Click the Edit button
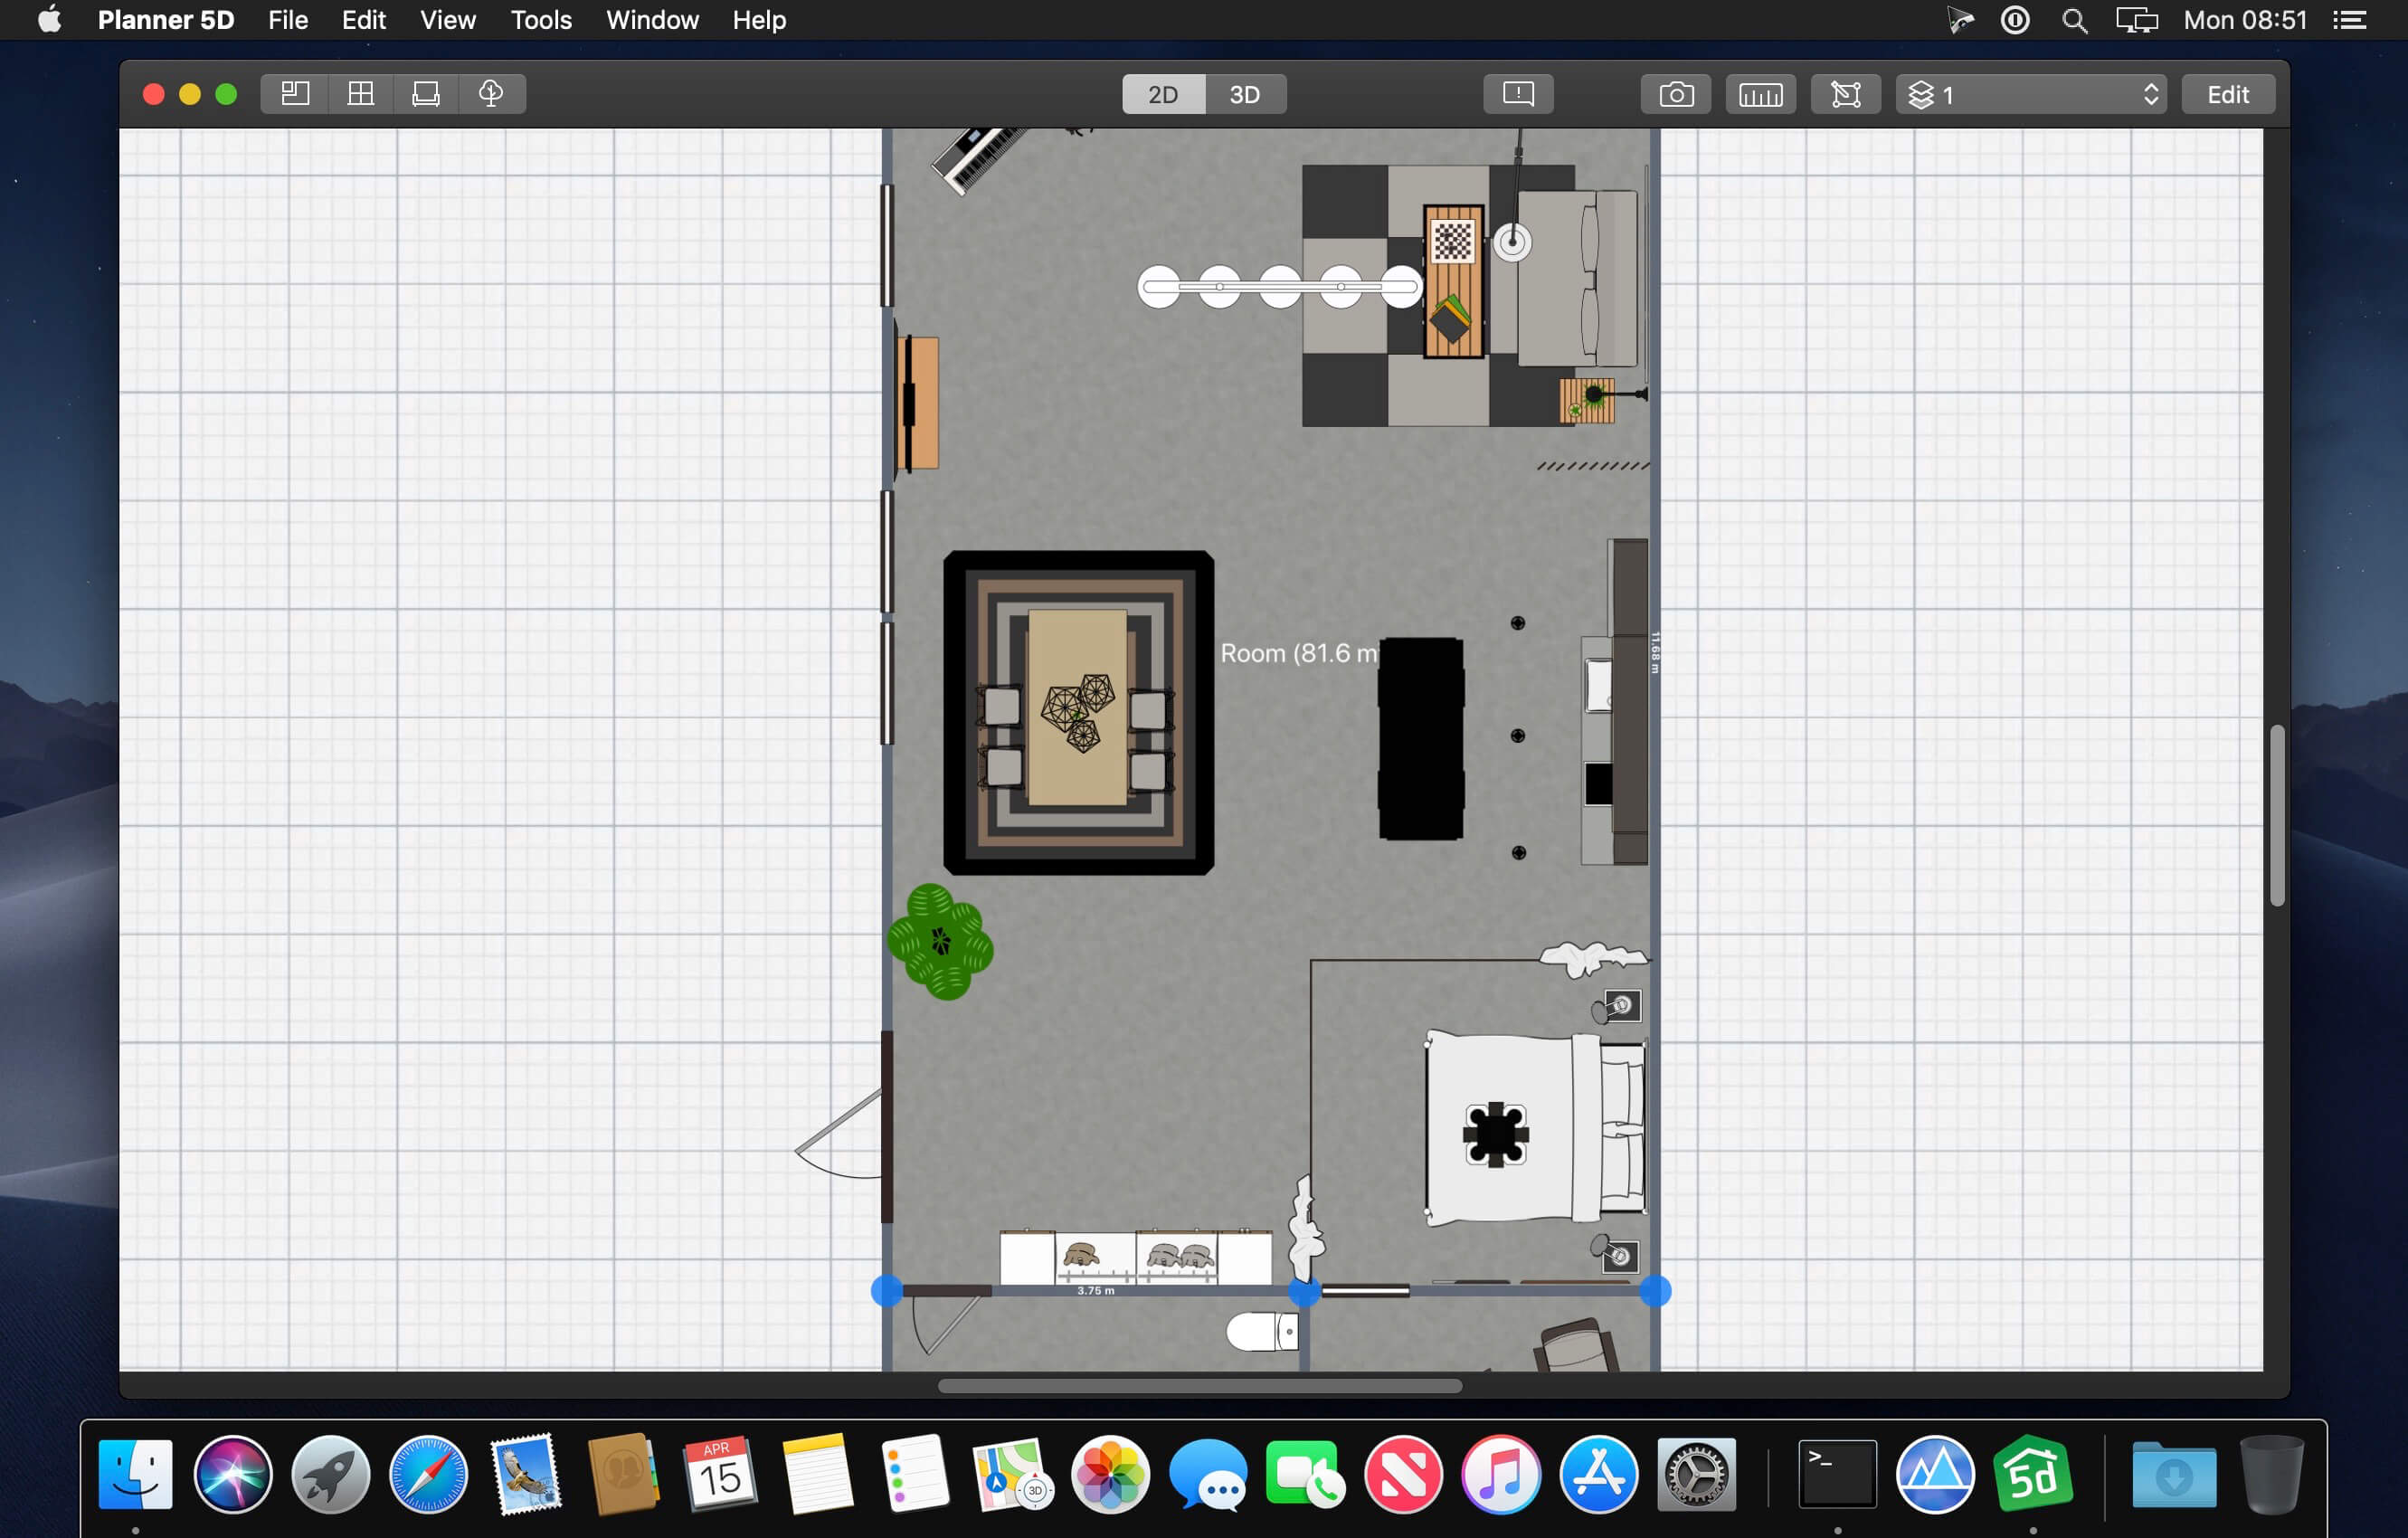 2227,94
